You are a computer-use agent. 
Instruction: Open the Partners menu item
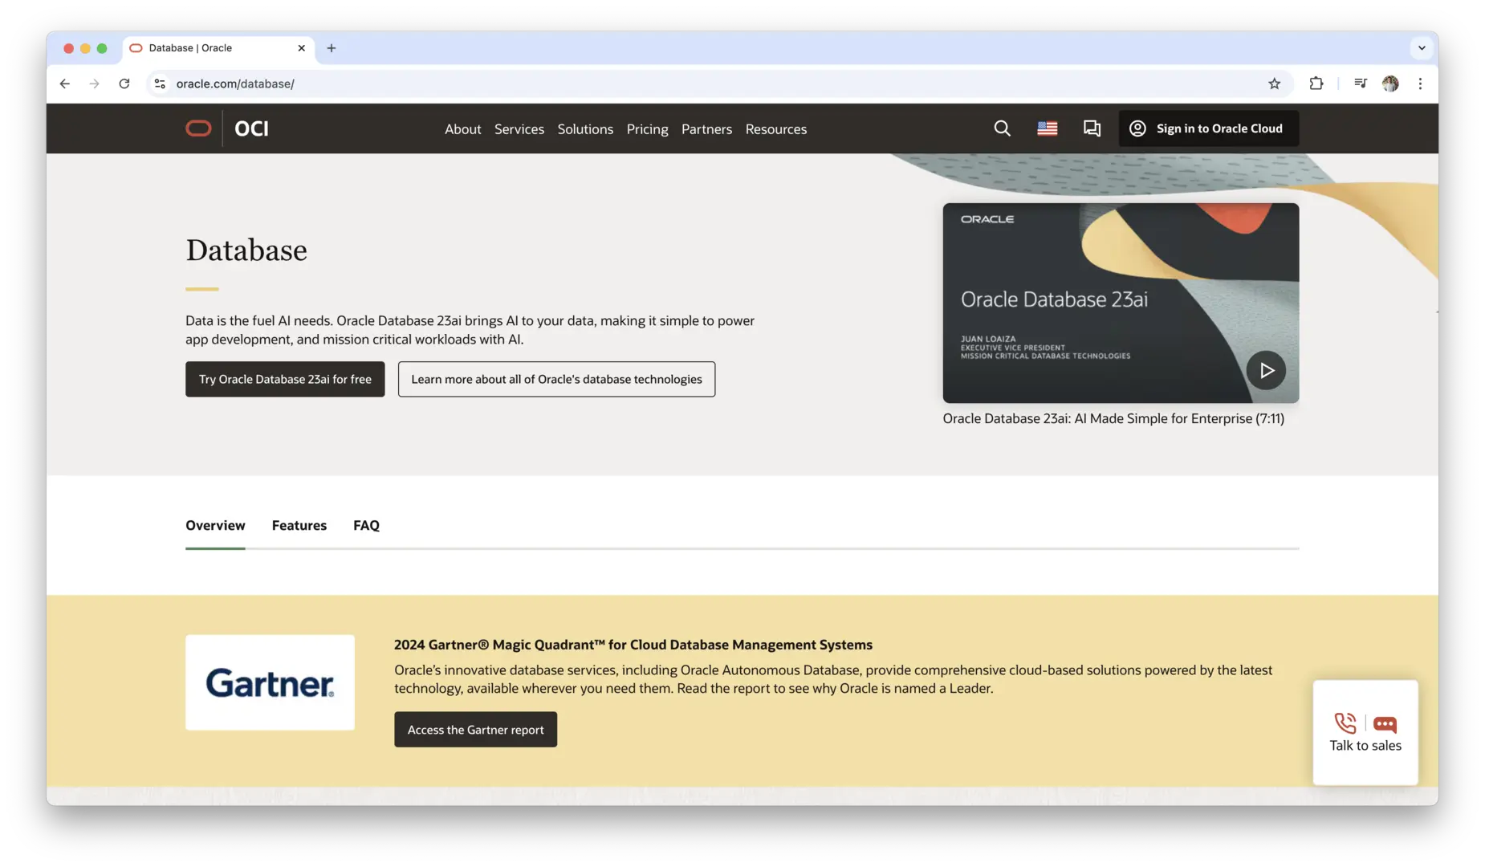[x=706, y=129]
